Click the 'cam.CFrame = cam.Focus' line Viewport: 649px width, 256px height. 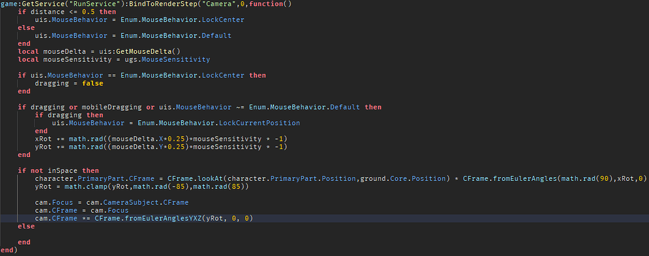click(x=82, y=210)
